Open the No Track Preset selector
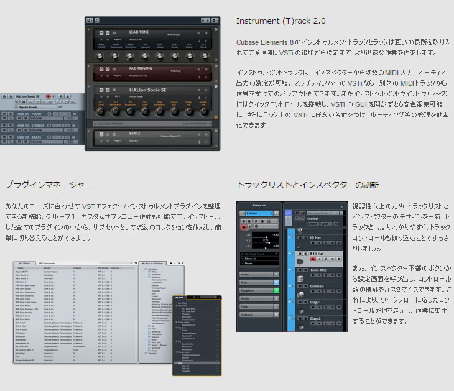The image size is (454, 391). pyautogui.click(x=259, y=254)
